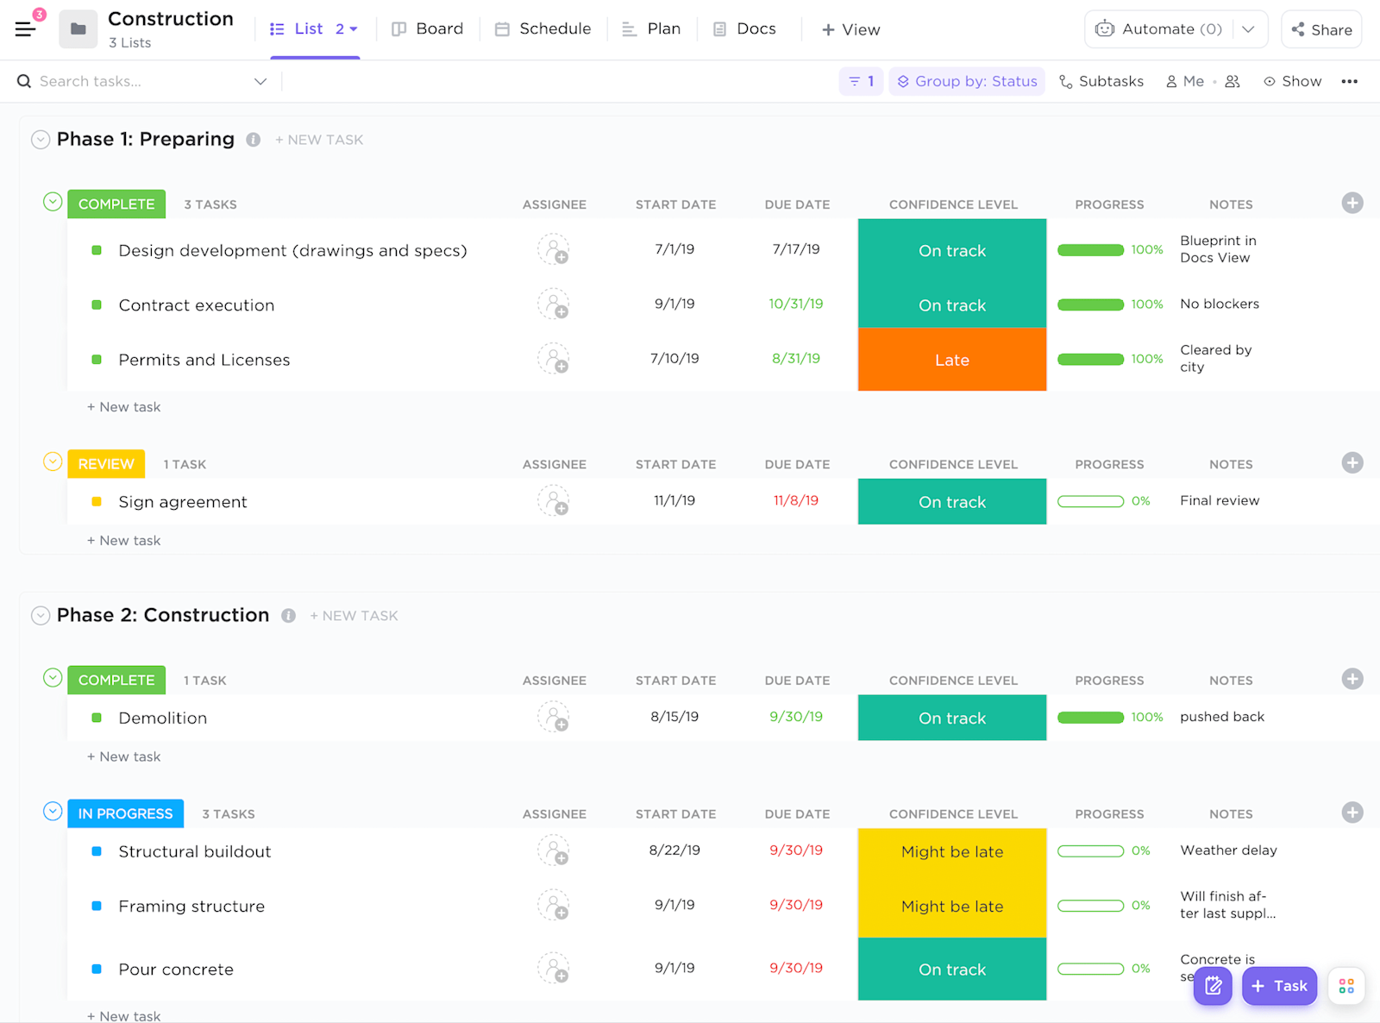The image size is (1380, 1023).
Task: Switch to the Board tab
Action: coord(428,28)
